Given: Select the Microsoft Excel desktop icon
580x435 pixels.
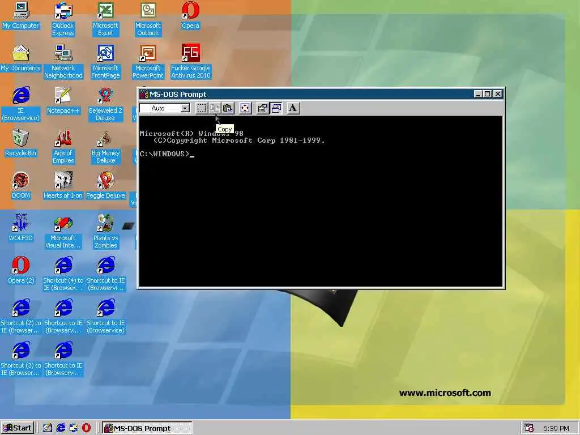Looking at the screenshot, I should click(105, 19).
